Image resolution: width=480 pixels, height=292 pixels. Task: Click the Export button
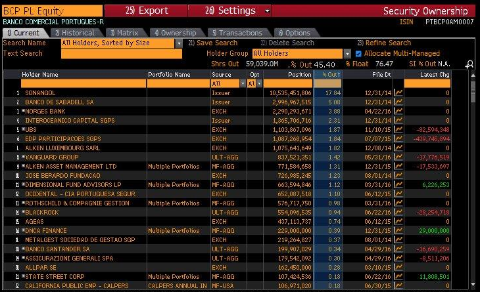(x=147, y=10)
